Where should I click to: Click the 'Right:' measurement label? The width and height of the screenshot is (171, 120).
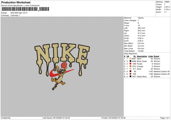coord(127,31)
